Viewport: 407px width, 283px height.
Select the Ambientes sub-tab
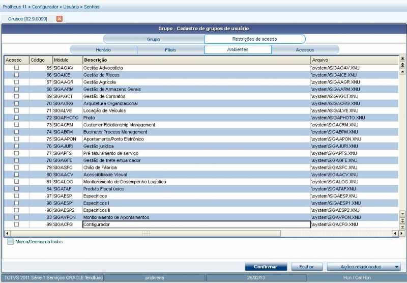coord(238,49)
